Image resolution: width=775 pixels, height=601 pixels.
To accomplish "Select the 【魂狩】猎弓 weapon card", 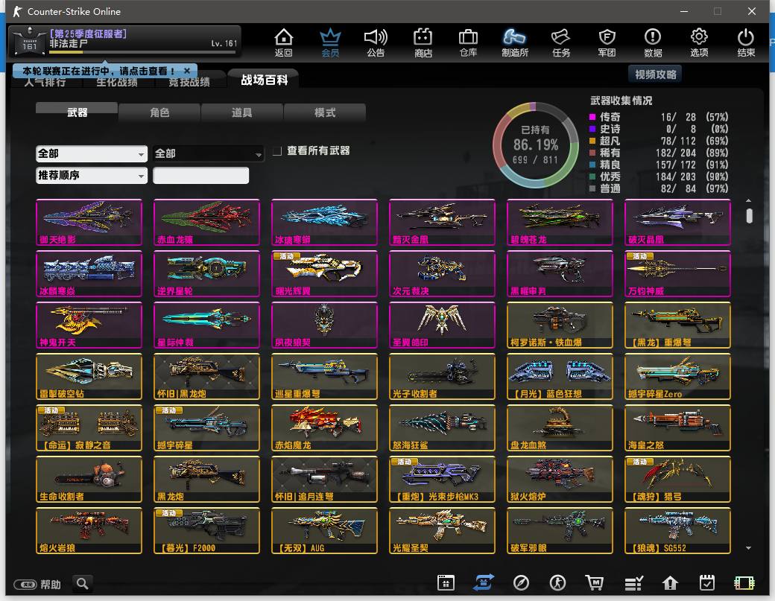I will (677, 479).
